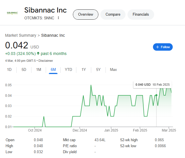
Task: Click the Oct 2024 axis label
Action: click(35, 130)
